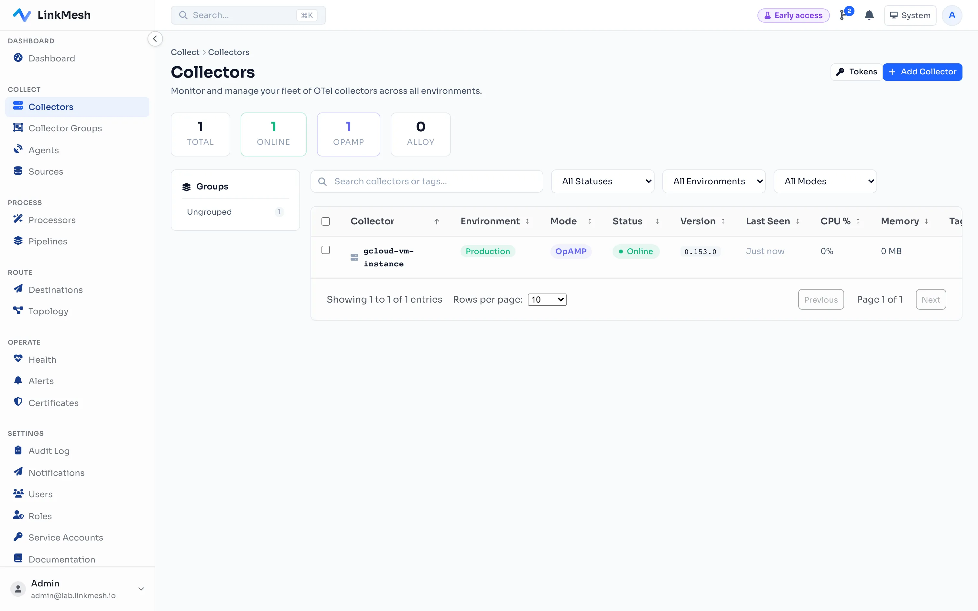Viewport: 978px width, 611px height.
Task: Select the Dashboard menu item
Action: 77,59
